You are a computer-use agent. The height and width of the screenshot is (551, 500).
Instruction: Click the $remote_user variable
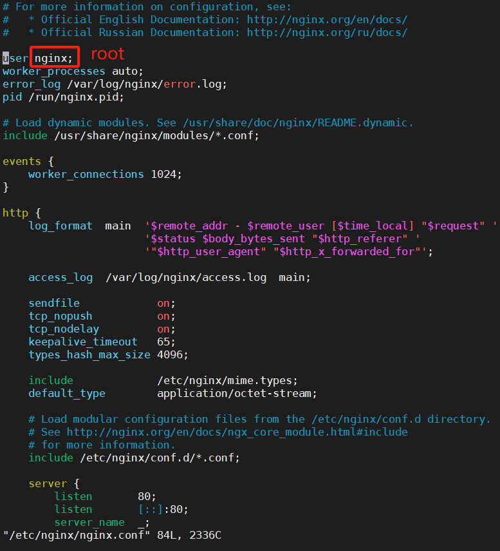[286, 226]
